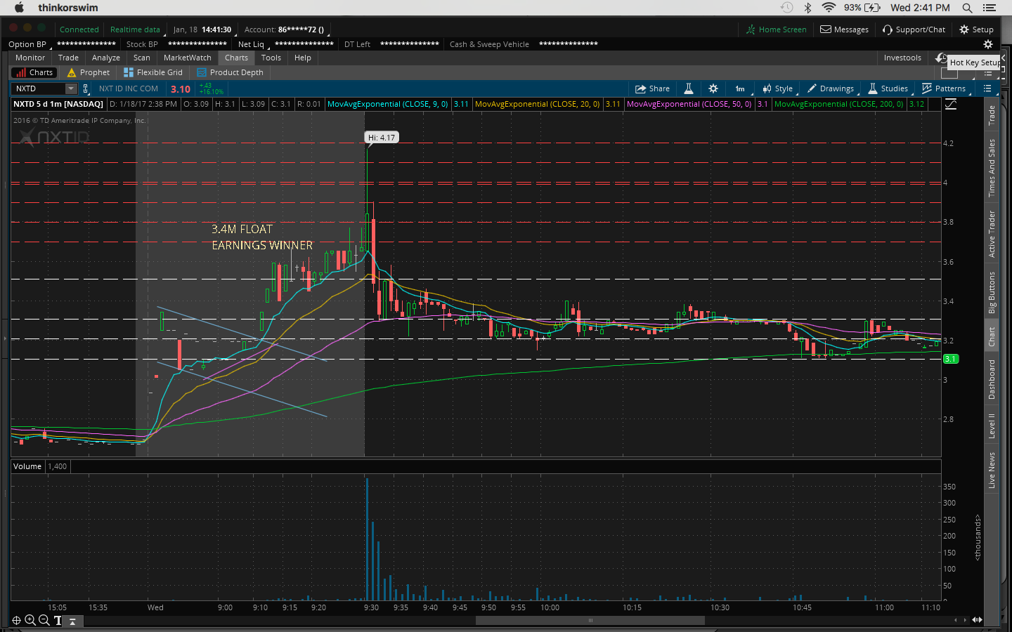Open Messages envelope in header
This screenshot has width=1012, height=632.
coord(844,29)
